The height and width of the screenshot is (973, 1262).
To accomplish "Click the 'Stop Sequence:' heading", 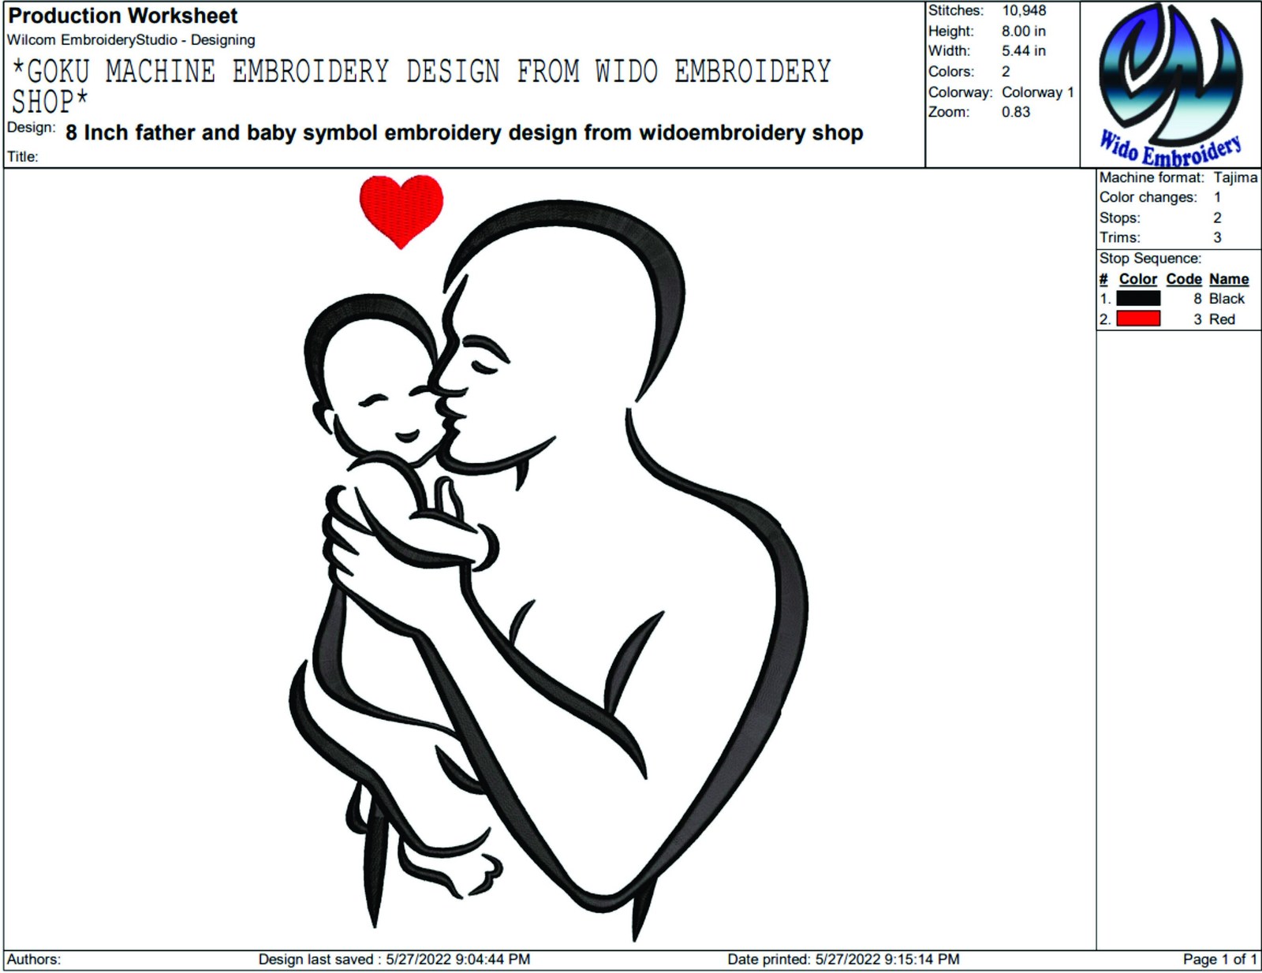I will 1151,259.
